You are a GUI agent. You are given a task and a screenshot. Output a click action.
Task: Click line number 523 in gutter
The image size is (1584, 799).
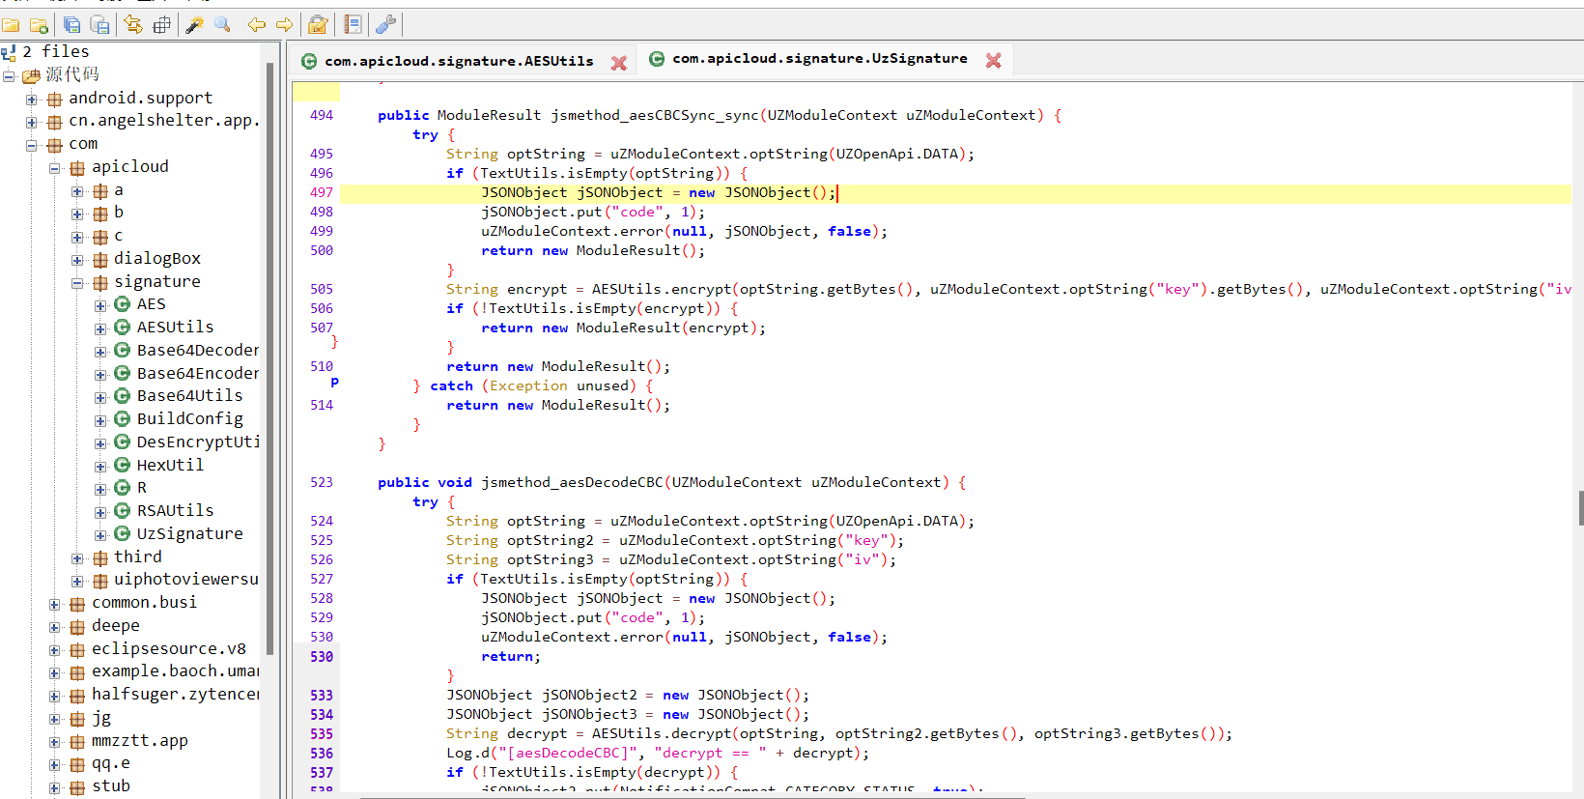(322, 482)
